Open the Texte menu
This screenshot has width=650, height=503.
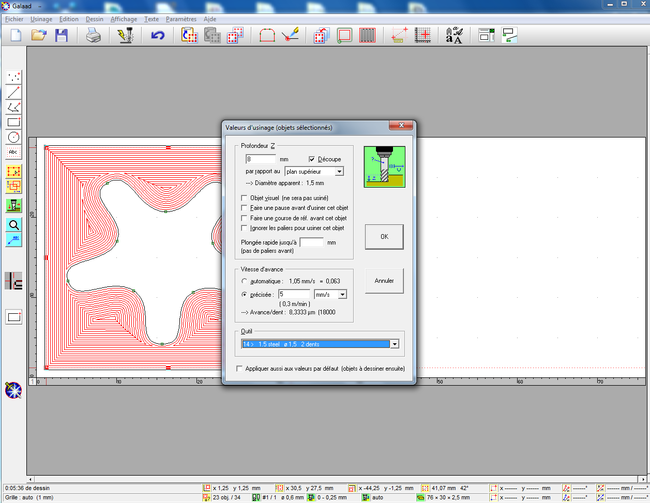(x=152, y=19)
